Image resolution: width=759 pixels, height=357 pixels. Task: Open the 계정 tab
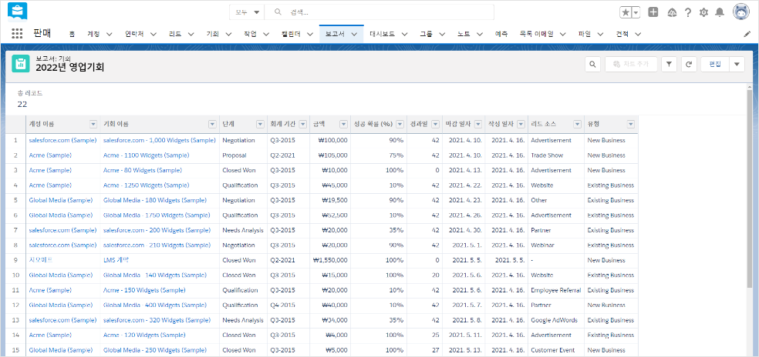click(x=93, y=34)
